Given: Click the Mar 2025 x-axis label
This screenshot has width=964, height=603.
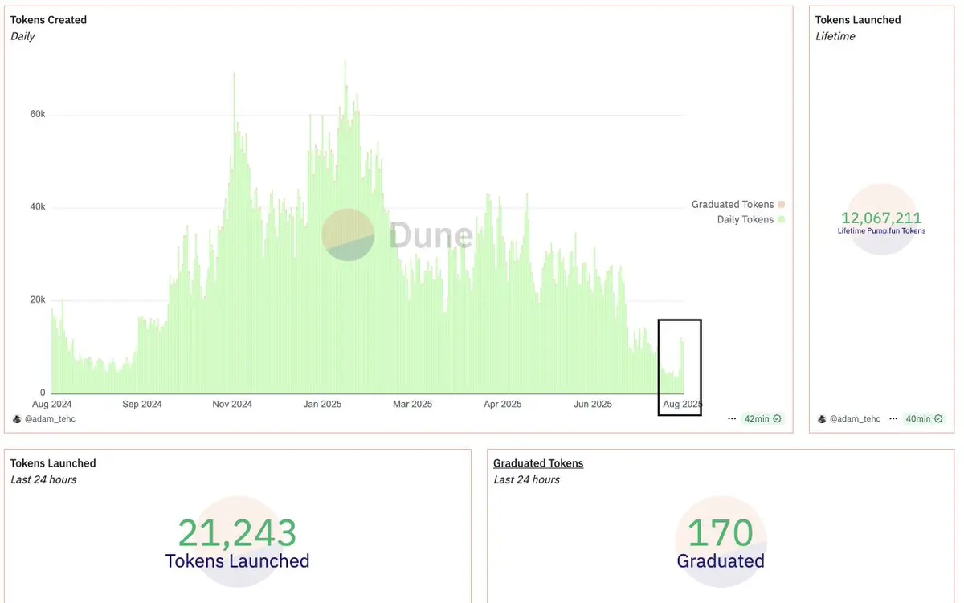Looking at the screenshot, I should (x=411, y=405).
